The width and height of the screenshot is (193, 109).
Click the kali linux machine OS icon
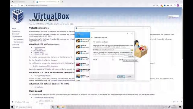click(x=78, y=64)
